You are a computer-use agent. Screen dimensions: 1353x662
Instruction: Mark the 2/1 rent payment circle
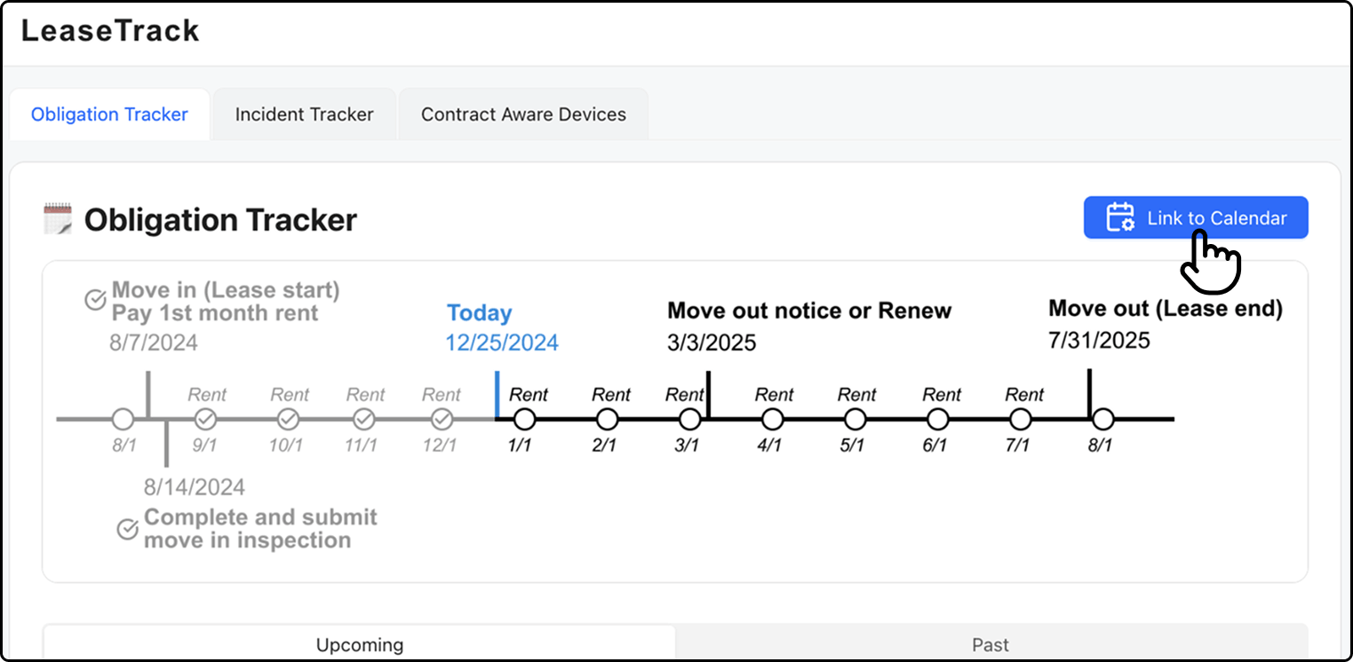607,419
